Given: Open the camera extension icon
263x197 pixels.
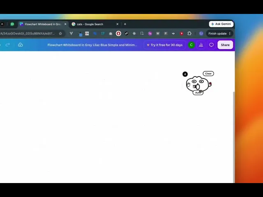Looking at the screenshot, I should pyautogui.click(x=111, y=34).
